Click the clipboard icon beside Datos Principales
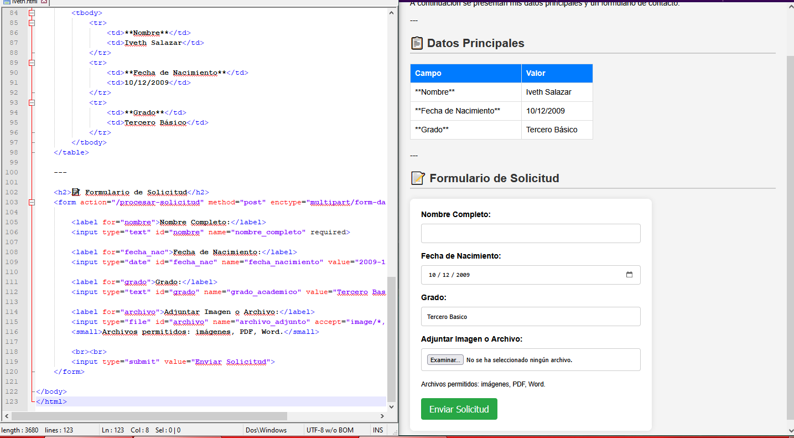Screen dimensions: 794x438 click(x=417, y=43)
